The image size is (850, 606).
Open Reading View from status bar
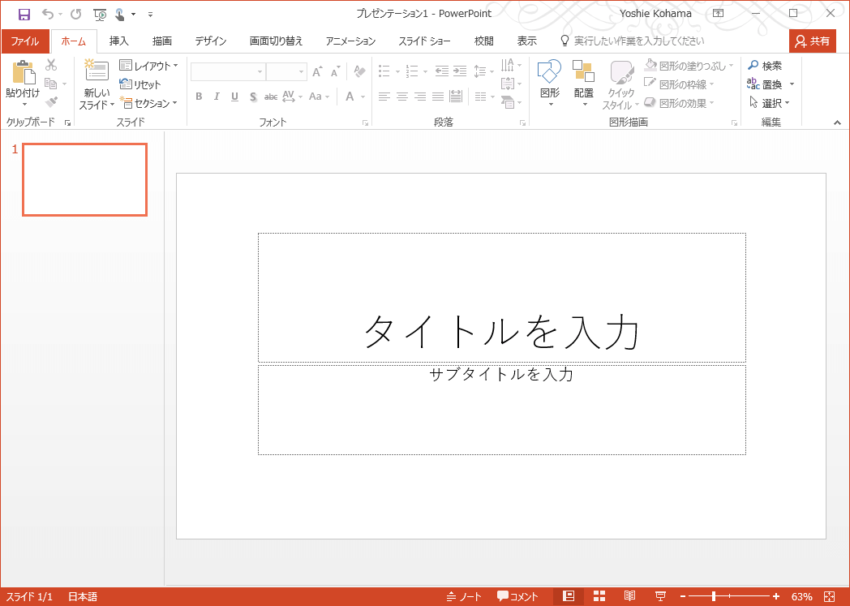[630, 596]
